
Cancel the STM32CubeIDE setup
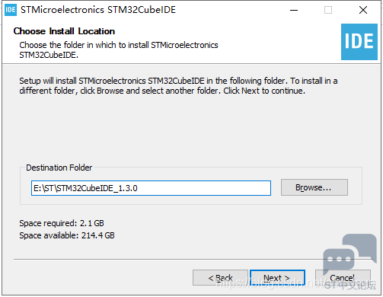click(343, 278)
